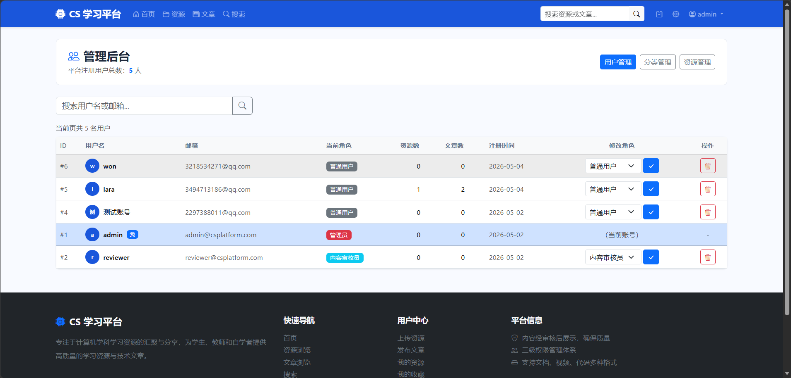The image size is (791, 378).
Task: Click the shield icon by 内容经审核后展示
Action: click(515, 338)
